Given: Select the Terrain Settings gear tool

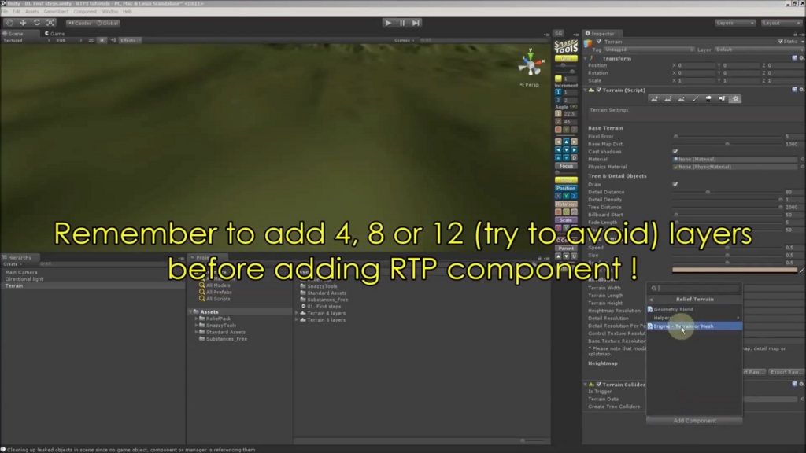Looking at the screenshot, I should [x=736, y=98].
